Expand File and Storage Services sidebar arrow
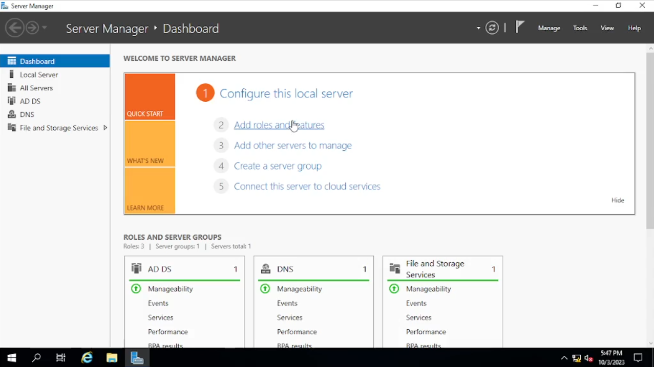The height and width of the screenshot is (367, 654). click(x=105, y=128)
